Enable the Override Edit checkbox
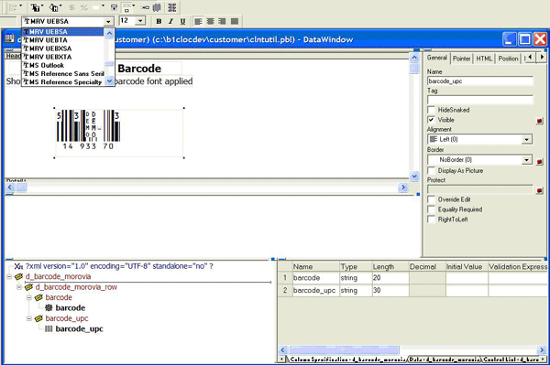The image size is (550, 365). (x=431, y=199)
